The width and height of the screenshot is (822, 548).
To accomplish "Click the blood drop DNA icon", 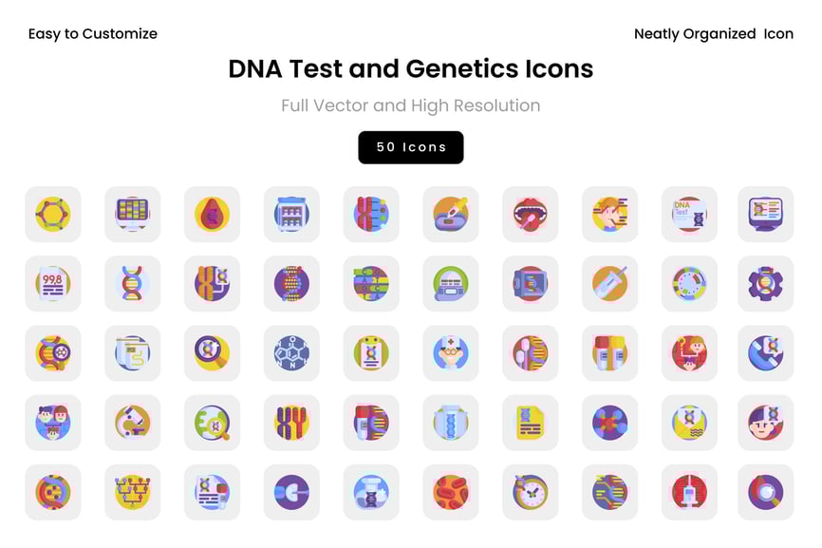I will (x=212, y=214).
